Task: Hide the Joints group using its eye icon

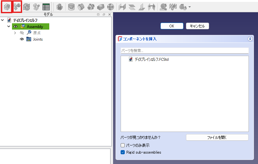Action: click(22, 39)
